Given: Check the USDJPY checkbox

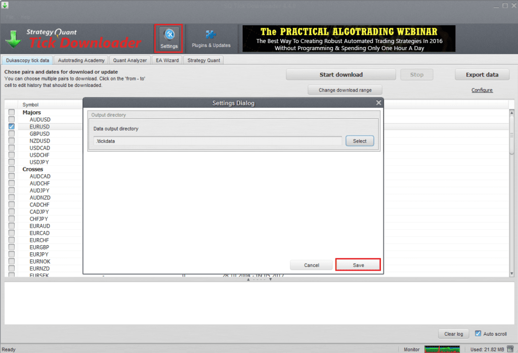Looking at the screenshot, I should pos(12,162).
